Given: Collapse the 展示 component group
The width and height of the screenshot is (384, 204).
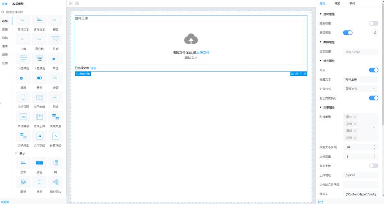Looking at the screenshot, I should click(x=16, y=153).
